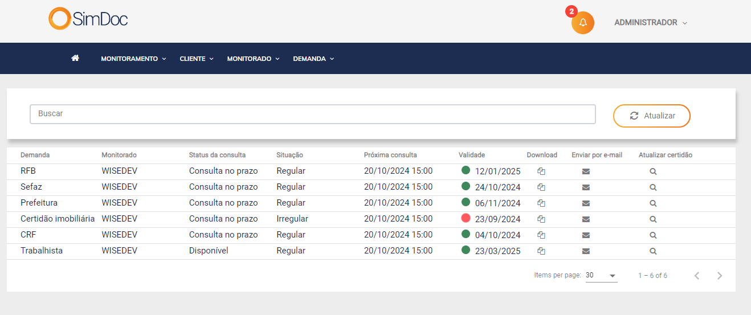Send the Sefaz certificate by e-mail

click(586, 187)
